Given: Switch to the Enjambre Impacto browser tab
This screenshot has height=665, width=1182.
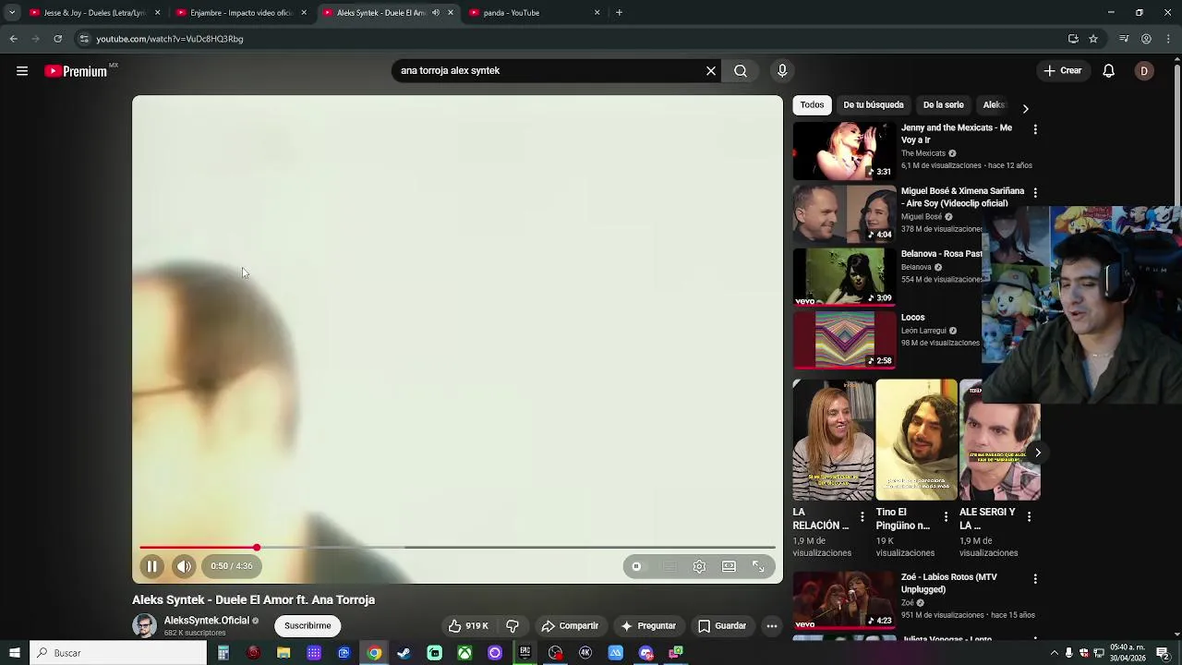Looking at the screenshot, I should pos(240,13).
